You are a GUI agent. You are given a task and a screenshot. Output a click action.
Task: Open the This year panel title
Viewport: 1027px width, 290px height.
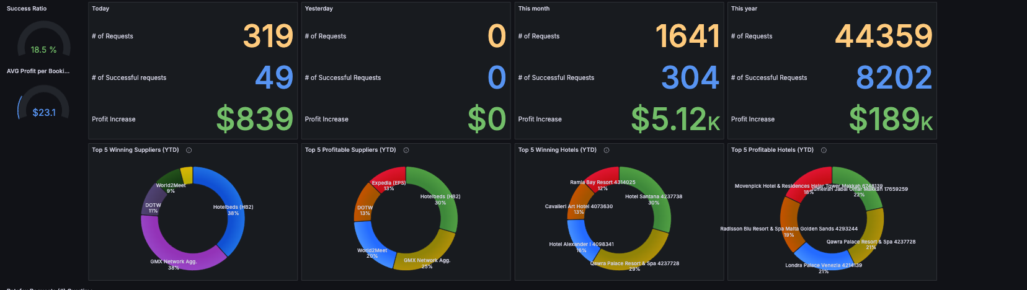pyautogui.click(x=744, y=9)
